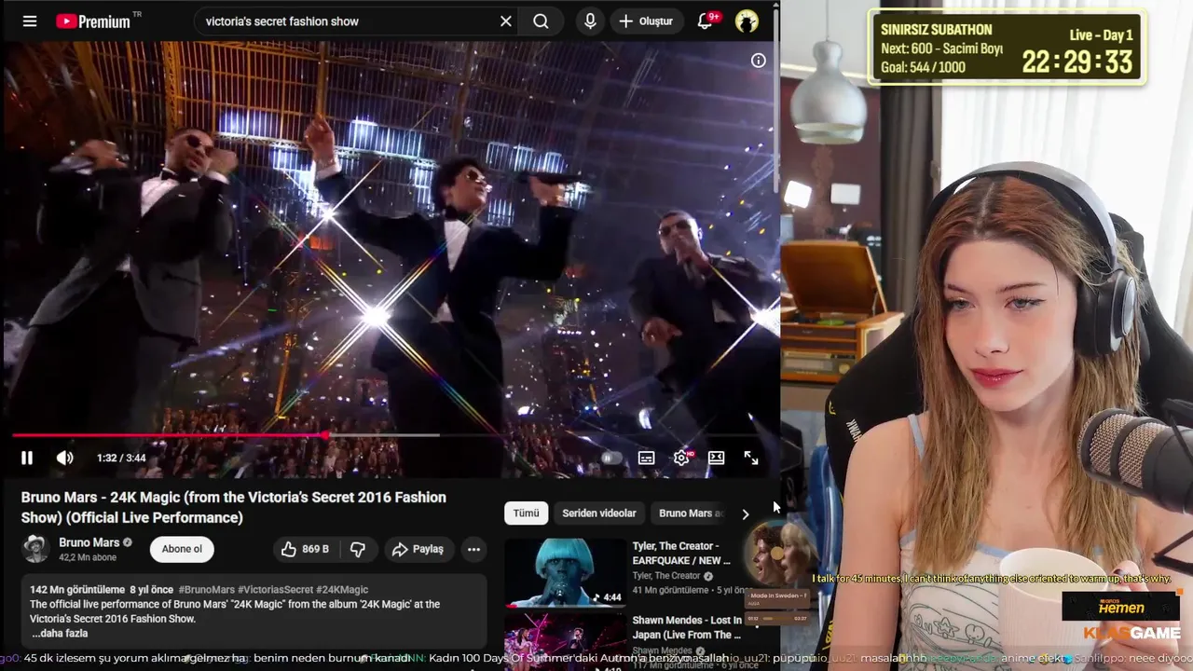The width and height of the screenshot is (1193, 671).
Task: Toggle the autoplay switch
Action: coord(611,458)
